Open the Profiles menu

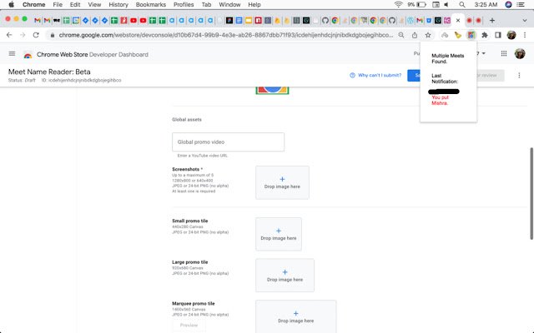tap(184, 5)
